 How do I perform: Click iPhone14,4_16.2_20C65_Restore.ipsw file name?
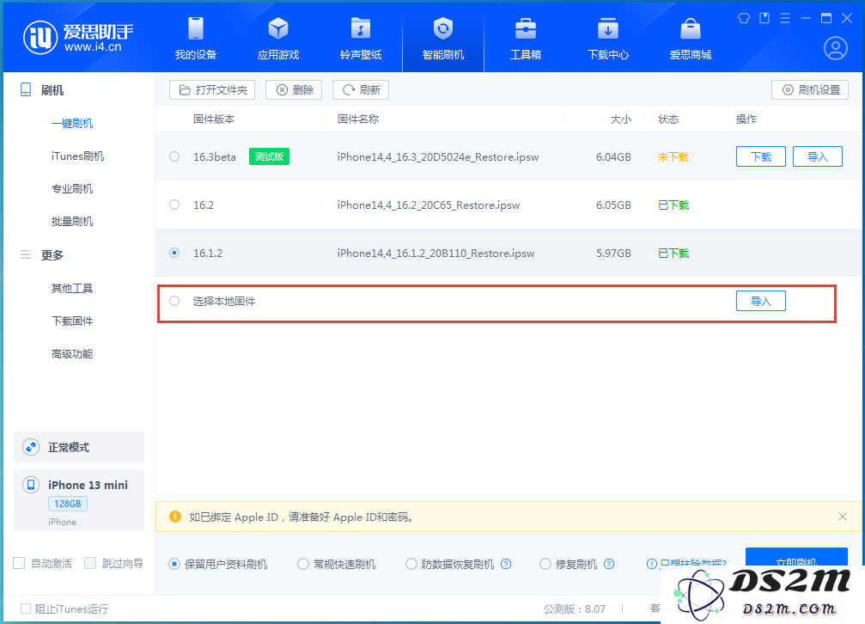pyautogui.click(x=429, y=205)
